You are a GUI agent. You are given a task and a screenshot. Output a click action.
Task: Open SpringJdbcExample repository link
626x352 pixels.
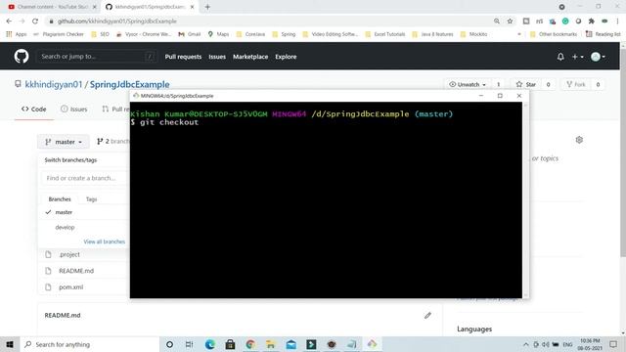pos(130,84)
